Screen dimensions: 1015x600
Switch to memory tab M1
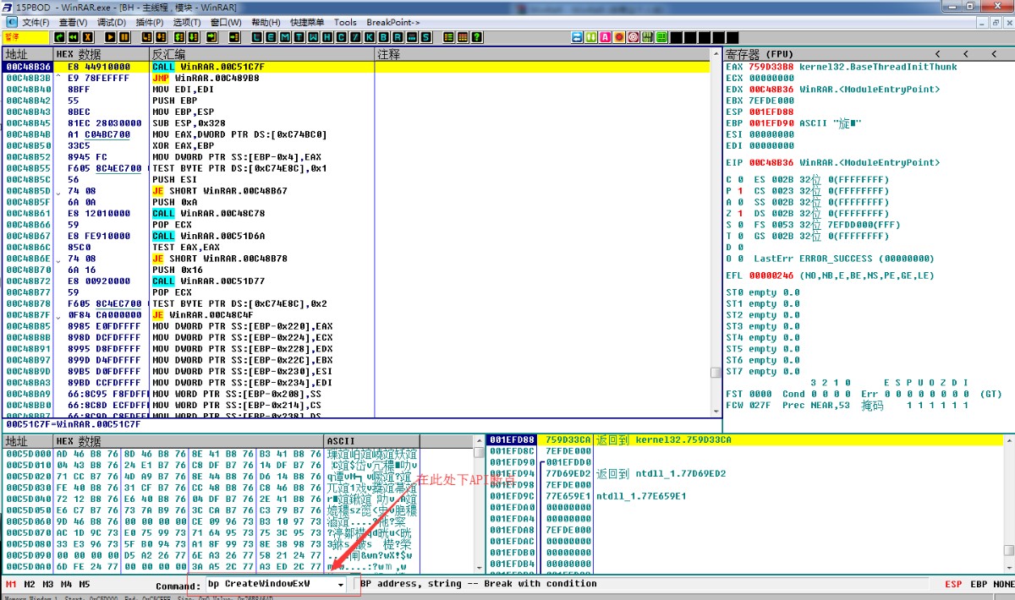(x=11, y=584)
